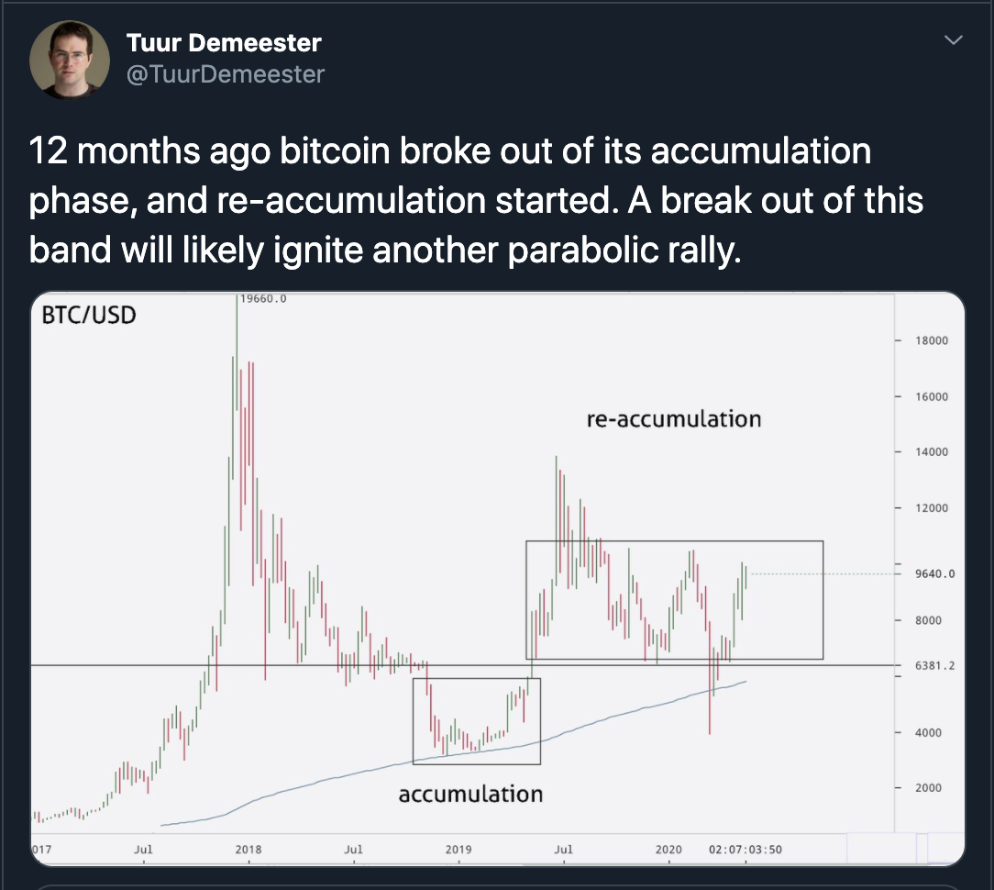Image resolution: width=994 pixels, height=890 pixels.
Task: Click the 2019 label on the time axis
Action: click(458, 850)
